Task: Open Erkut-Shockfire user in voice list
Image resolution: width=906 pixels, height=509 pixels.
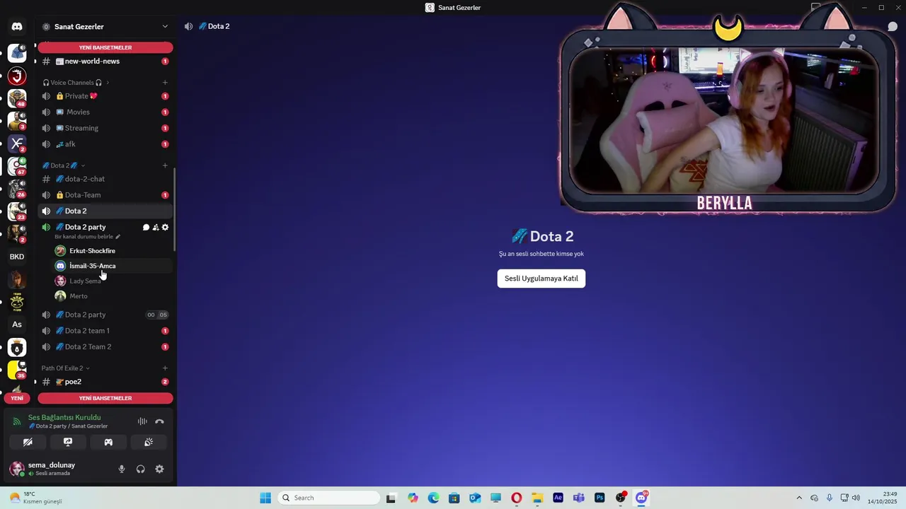Action: click(x=113, y=251)
